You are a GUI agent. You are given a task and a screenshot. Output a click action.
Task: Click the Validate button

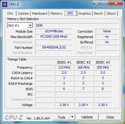pyautogui.click(x=87, y=117)
